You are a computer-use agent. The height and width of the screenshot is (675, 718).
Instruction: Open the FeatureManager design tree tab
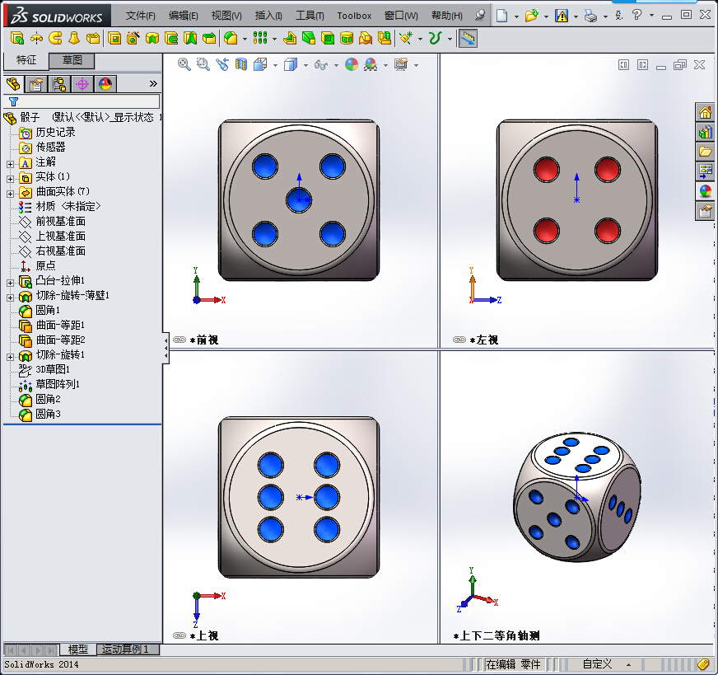[14, 84]
